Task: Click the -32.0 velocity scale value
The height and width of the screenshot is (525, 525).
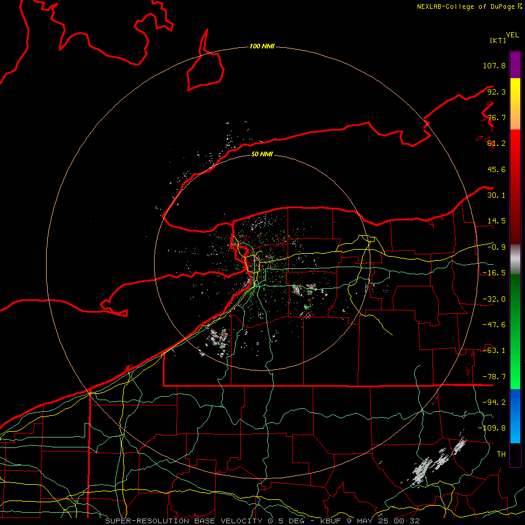Action: [x=494, y=299]
